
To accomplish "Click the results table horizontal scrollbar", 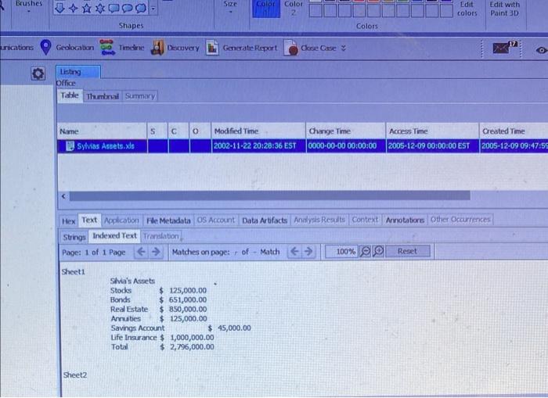I will (269, 195).
